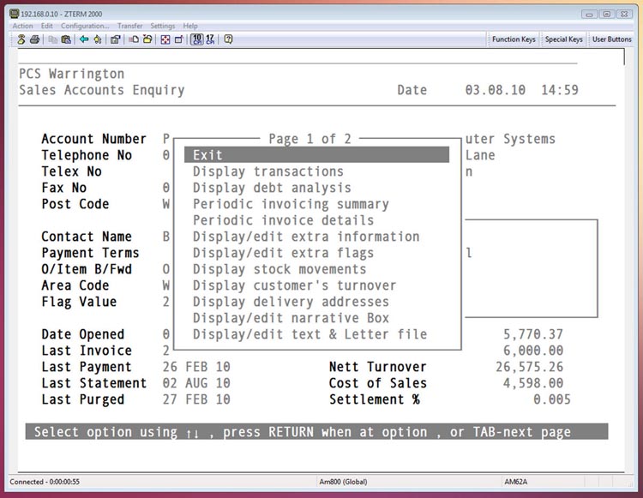Choose Display delivery addresses option
This screenshot has width=643, height=498.
[x=291, y=302]
